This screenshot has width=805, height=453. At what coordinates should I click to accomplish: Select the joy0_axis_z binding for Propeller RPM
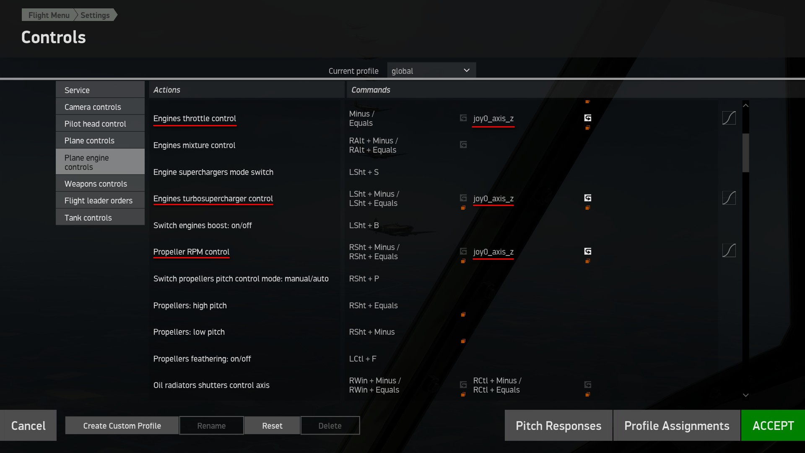(493, 252)
